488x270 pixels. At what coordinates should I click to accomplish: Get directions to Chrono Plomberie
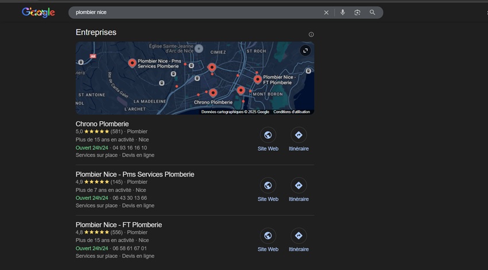(298, 135)
